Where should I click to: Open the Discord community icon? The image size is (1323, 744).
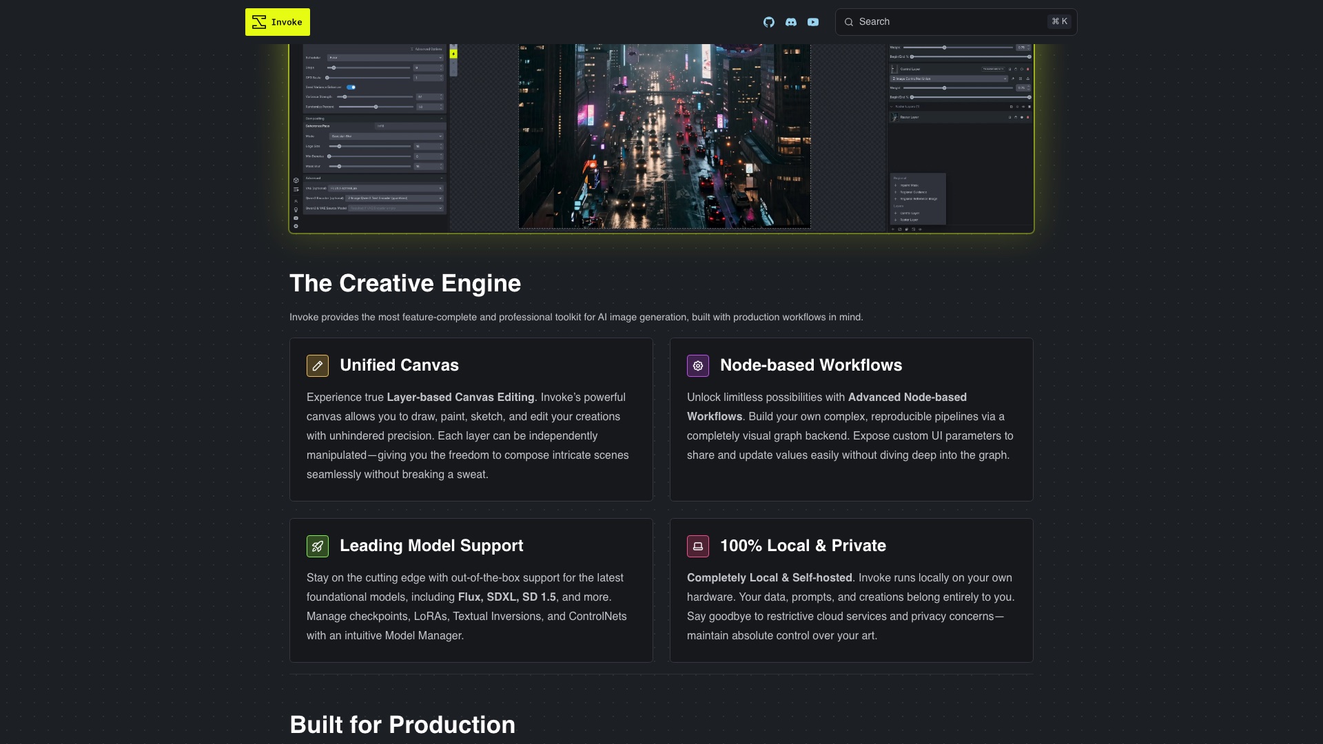tap(791, 22)
